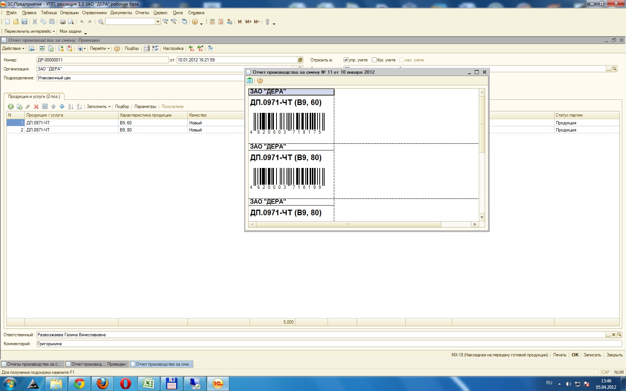626x391 pixels.
Task: Click the horizontal scrollbar right arrow in preview
Action: tap(475, 224)
